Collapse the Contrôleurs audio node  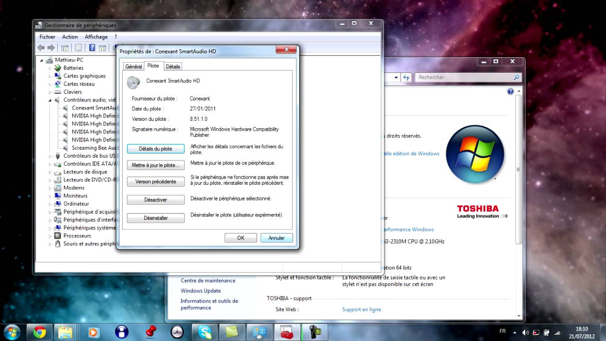coord(50,100)
